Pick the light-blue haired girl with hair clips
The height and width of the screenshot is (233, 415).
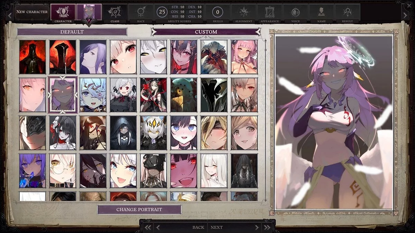(x=93, y=95)
